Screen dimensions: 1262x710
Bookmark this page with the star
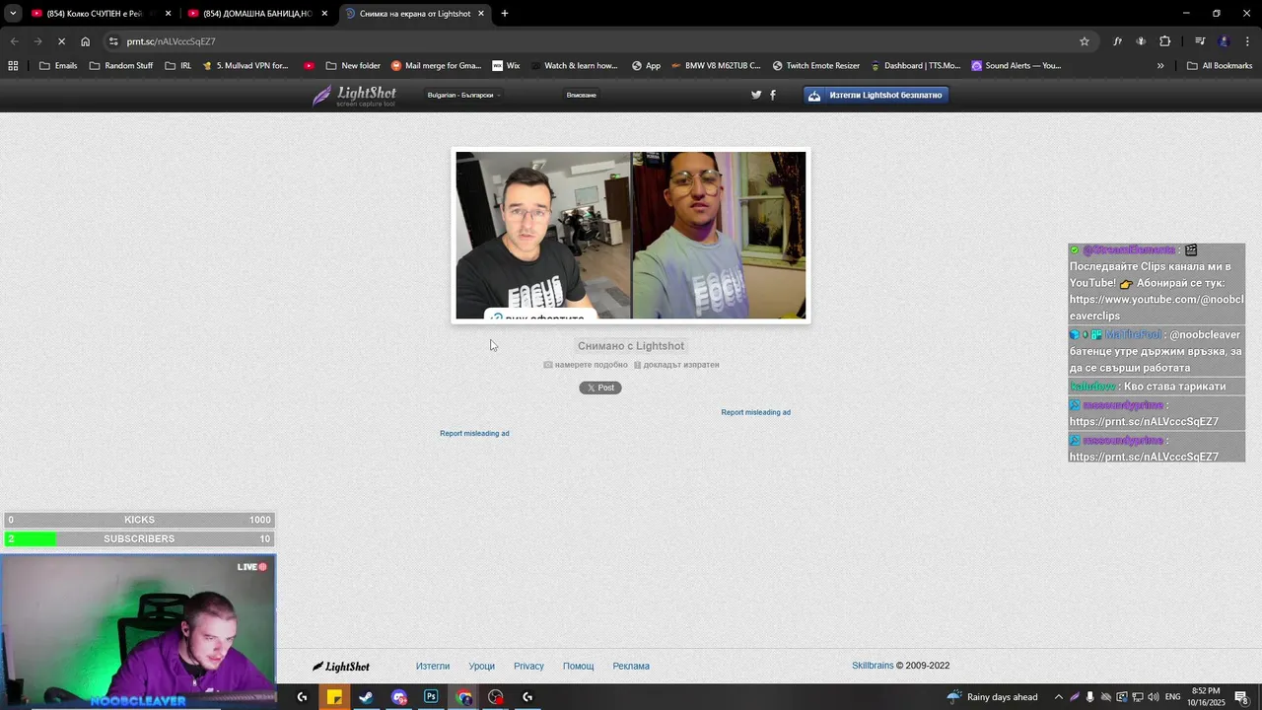coord(1085,41)
